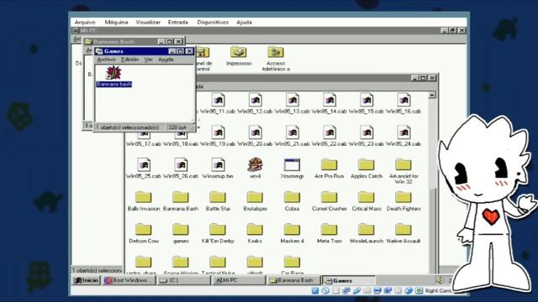The width and height of the screenshot is (538, 302).
Task: Select the Bannana bash shortcut icon in Games
Action: coord(113,73)
